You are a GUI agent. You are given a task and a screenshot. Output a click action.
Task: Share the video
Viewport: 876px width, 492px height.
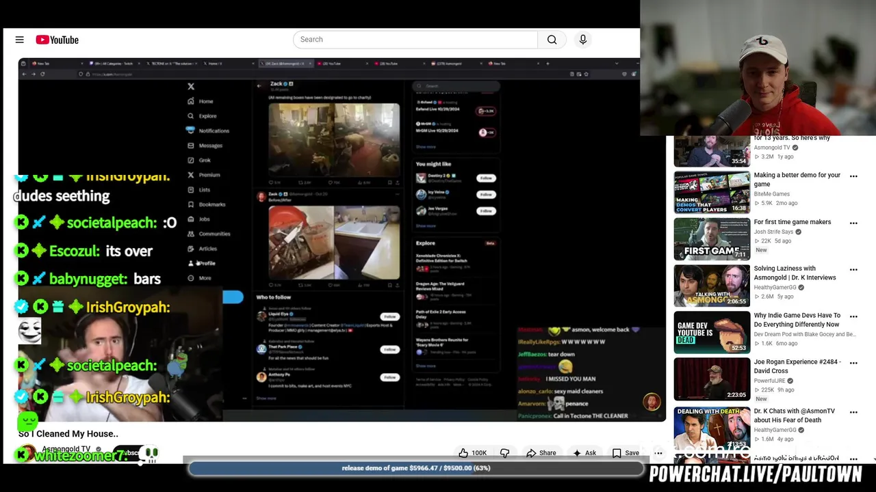coord(541,452)
